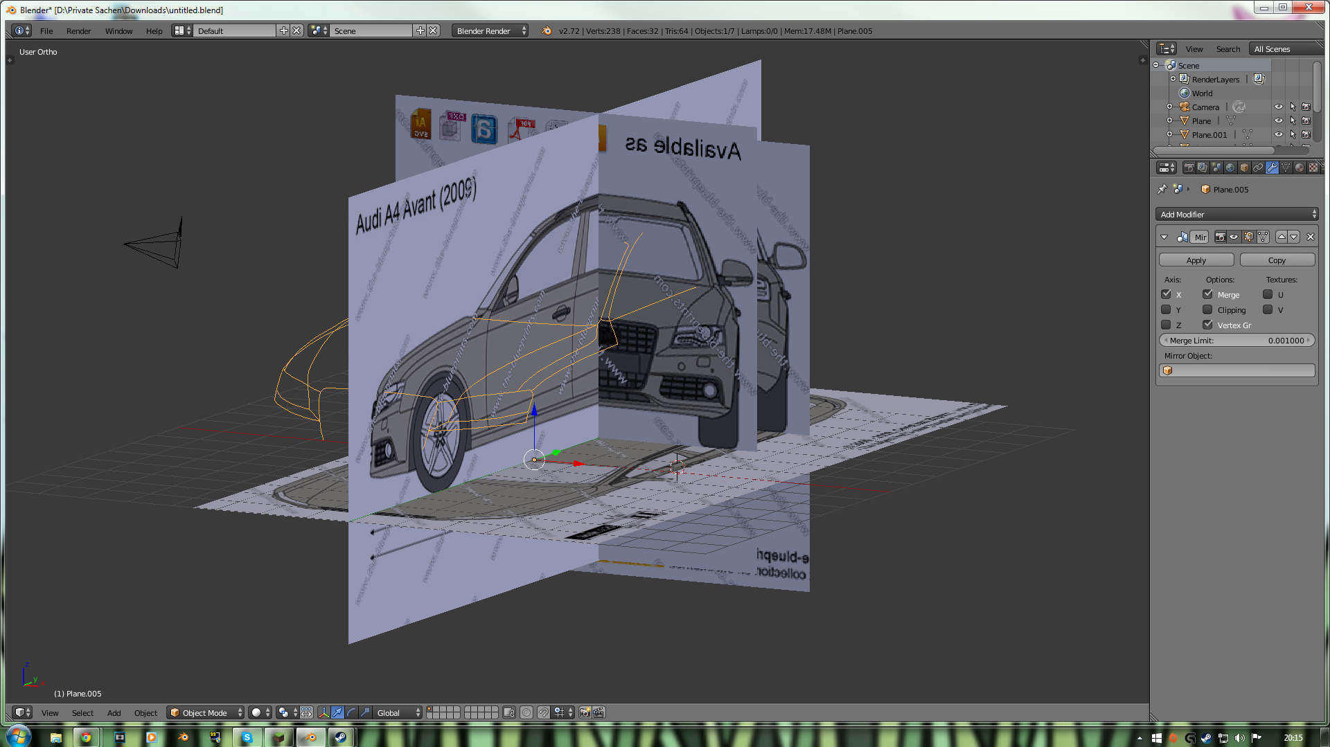Open the World properties tab icon

tap(1230, 168)
